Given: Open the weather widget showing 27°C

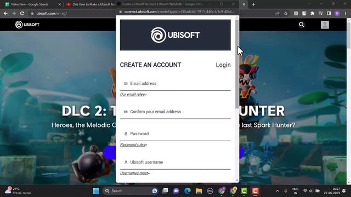Looking at the screenshot, I should click(x=18, y=191).
